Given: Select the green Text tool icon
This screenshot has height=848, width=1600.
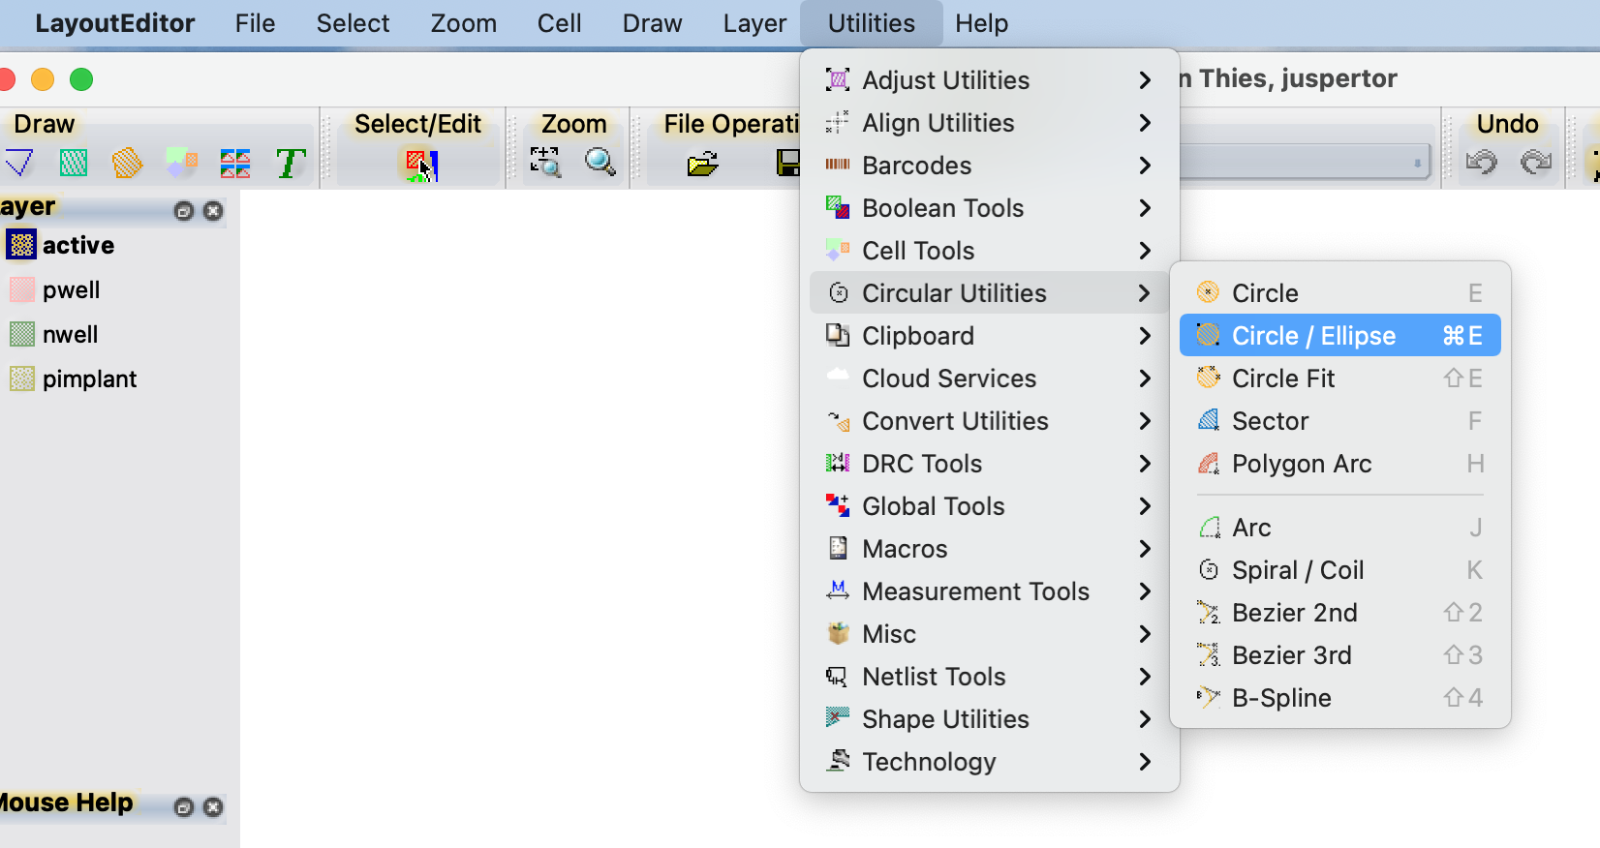Looking at the screenshot, I should tap(290, 162).
